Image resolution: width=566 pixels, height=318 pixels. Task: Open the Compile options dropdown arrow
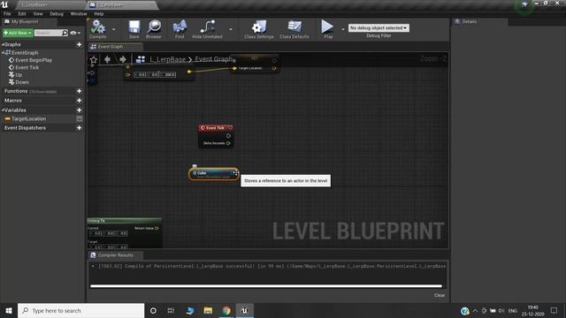tap(114, 29)
